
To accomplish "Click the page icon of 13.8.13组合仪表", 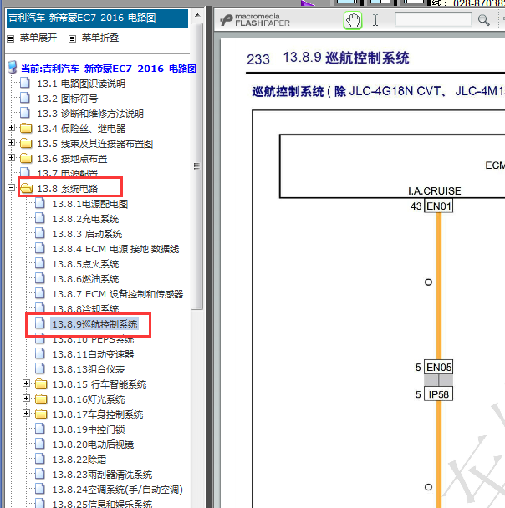I will 40,368.
